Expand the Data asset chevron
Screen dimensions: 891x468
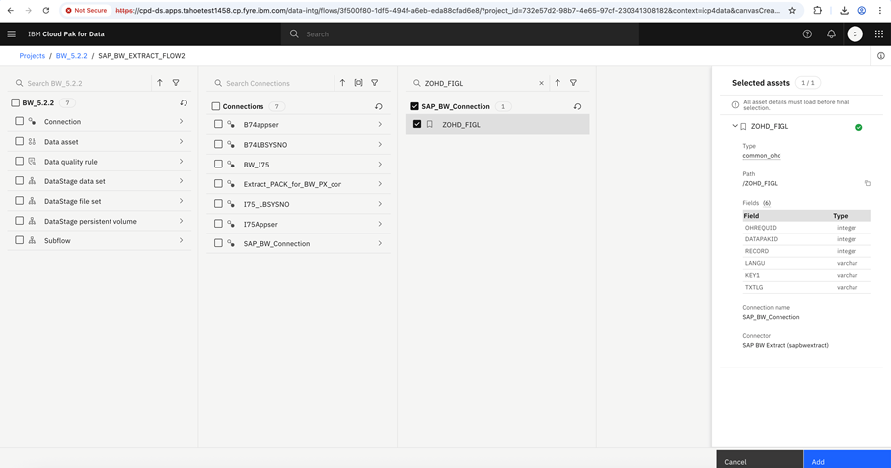(181, 141)
